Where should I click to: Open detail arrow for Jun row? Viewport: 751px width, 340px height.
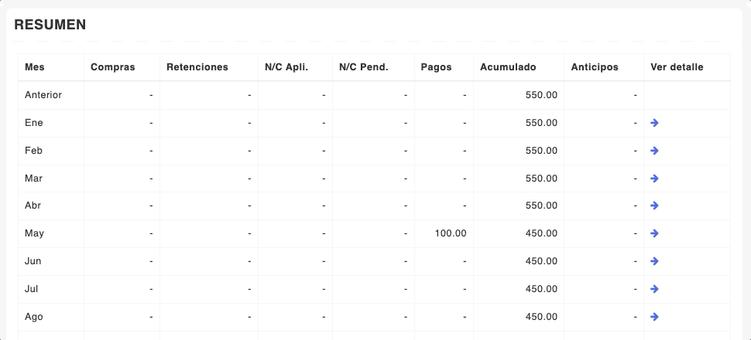point(654,261)
